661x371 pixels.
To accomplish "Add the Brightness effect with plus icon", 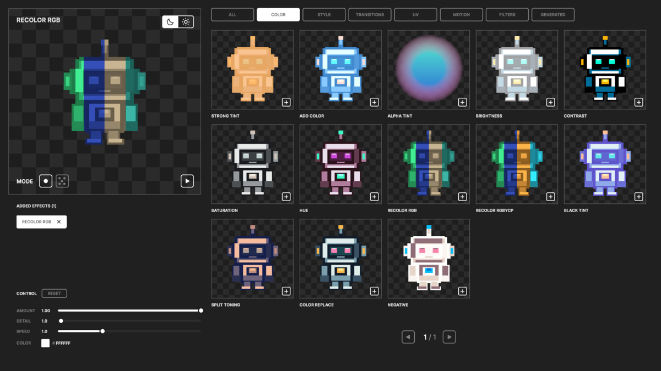I will [550, 102].
